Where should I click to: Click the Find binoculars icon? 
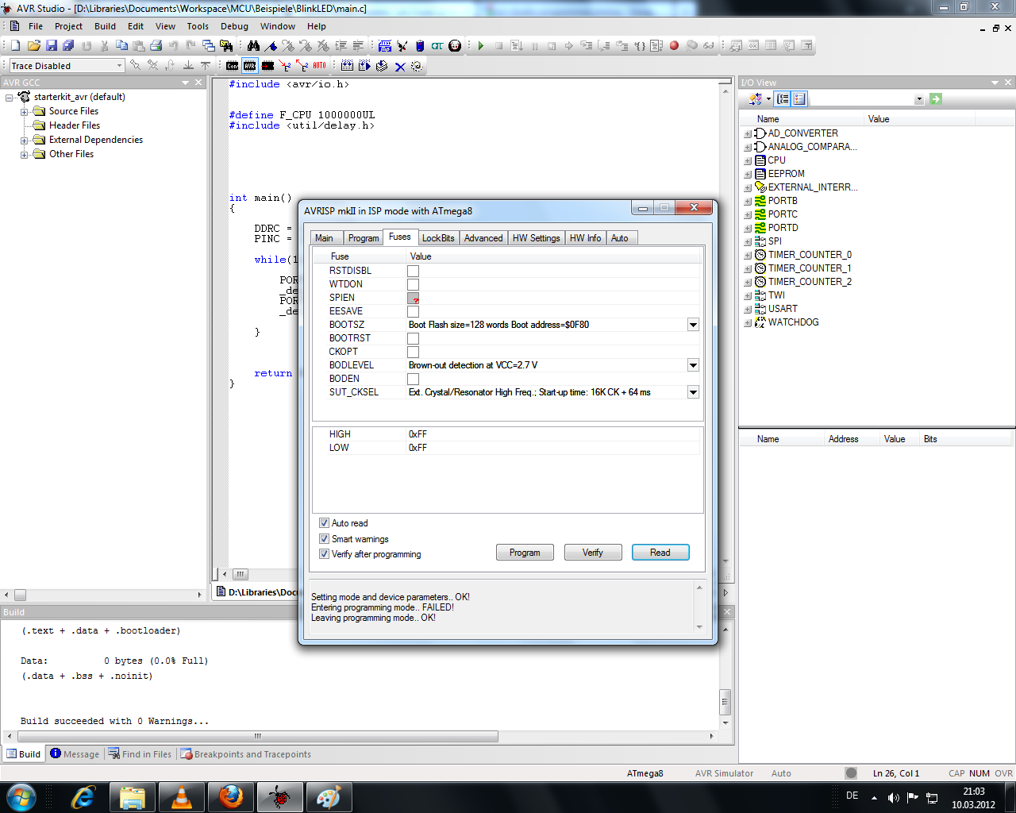click(x=253, y=46)
